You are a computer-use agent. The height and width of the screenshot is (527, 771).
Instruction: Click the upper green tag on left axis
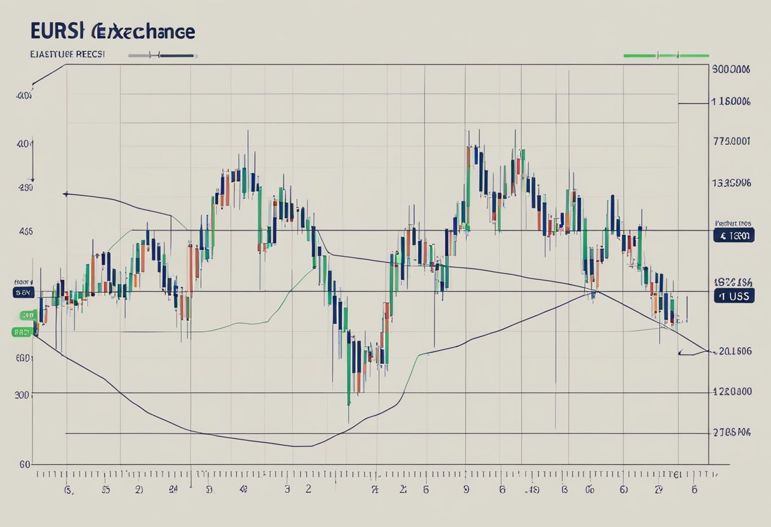pos(27,315)
